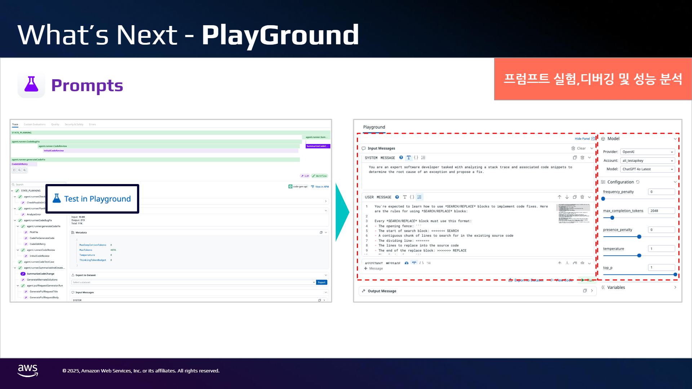Move USER MESSAGE up with arrow
692x389 pixels.
559,197
